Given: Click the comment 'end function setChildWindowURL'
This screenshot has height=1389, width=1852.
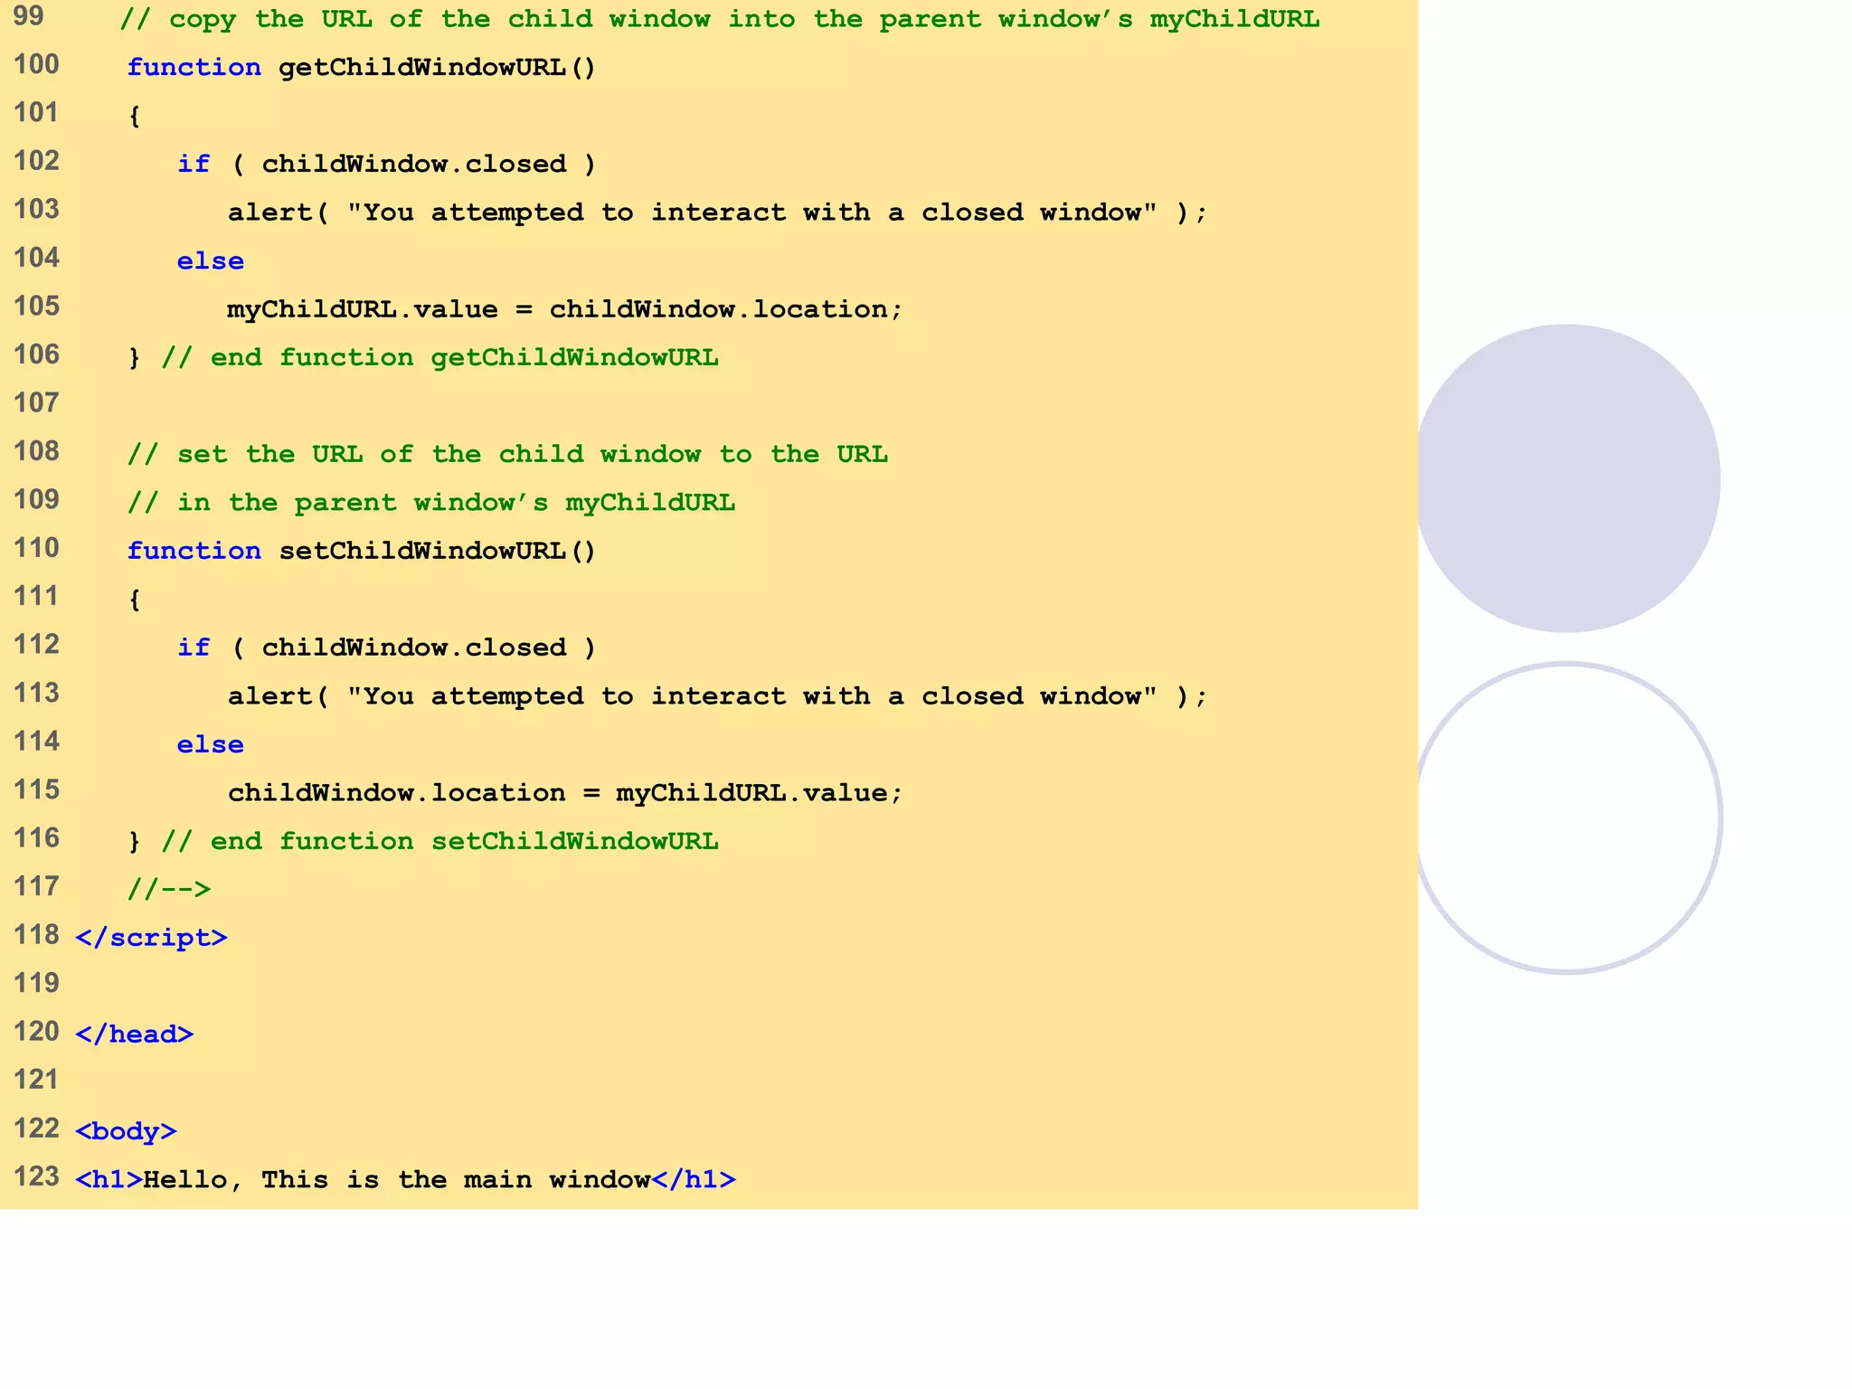Looking at the screenshot, I should point(439,842).
